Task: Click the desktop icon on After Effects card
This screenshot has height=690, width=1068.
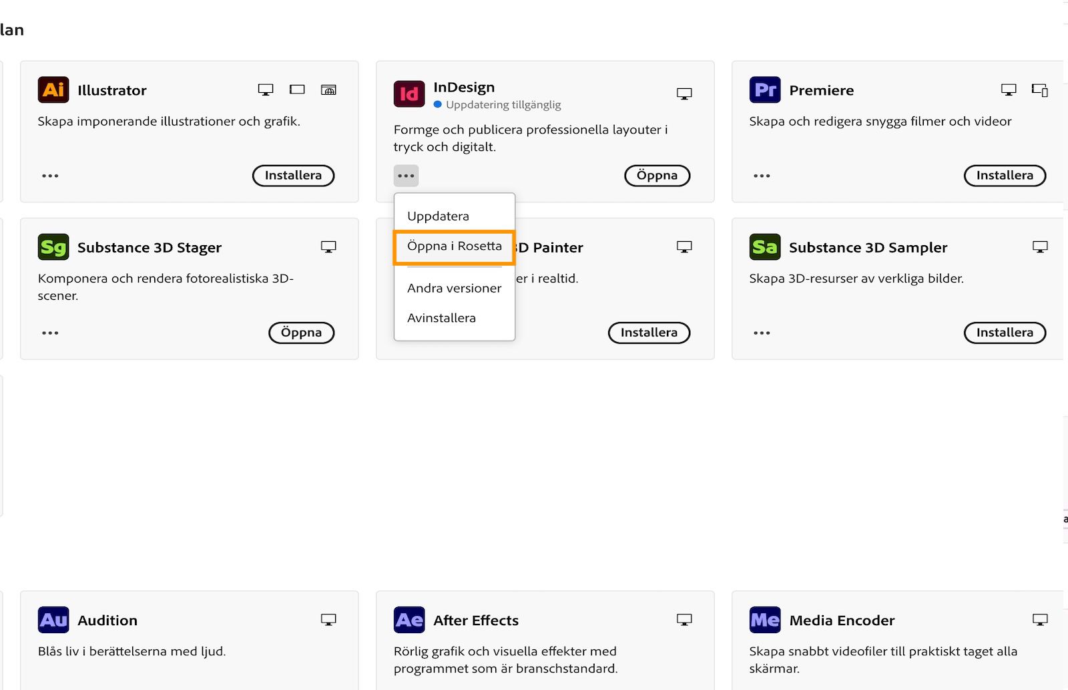Action: coord(684,620)
